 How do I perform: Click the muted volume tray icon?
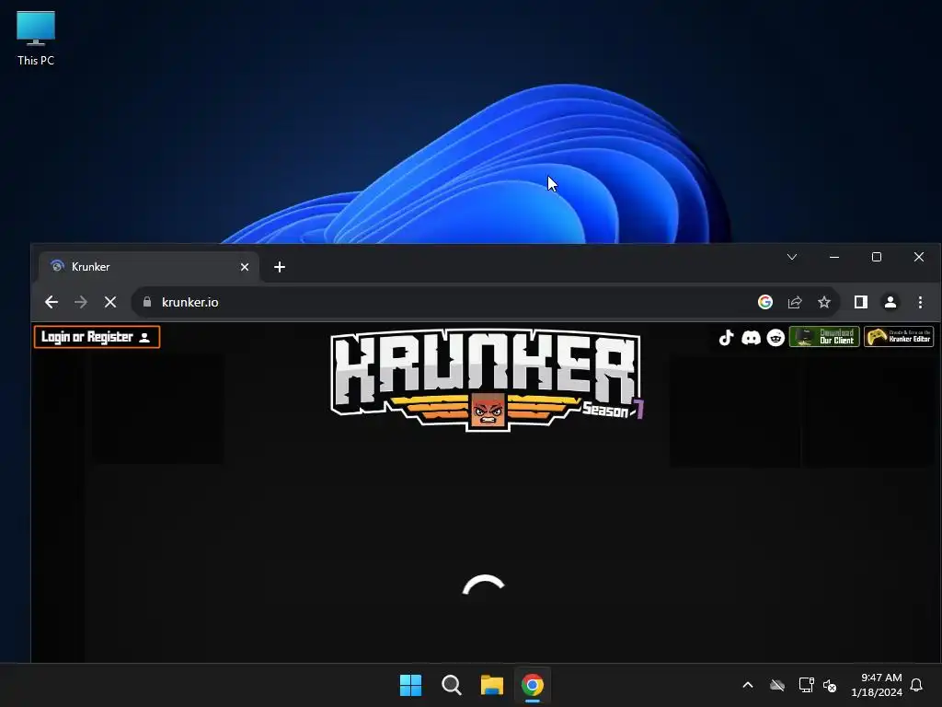[830, 685]
